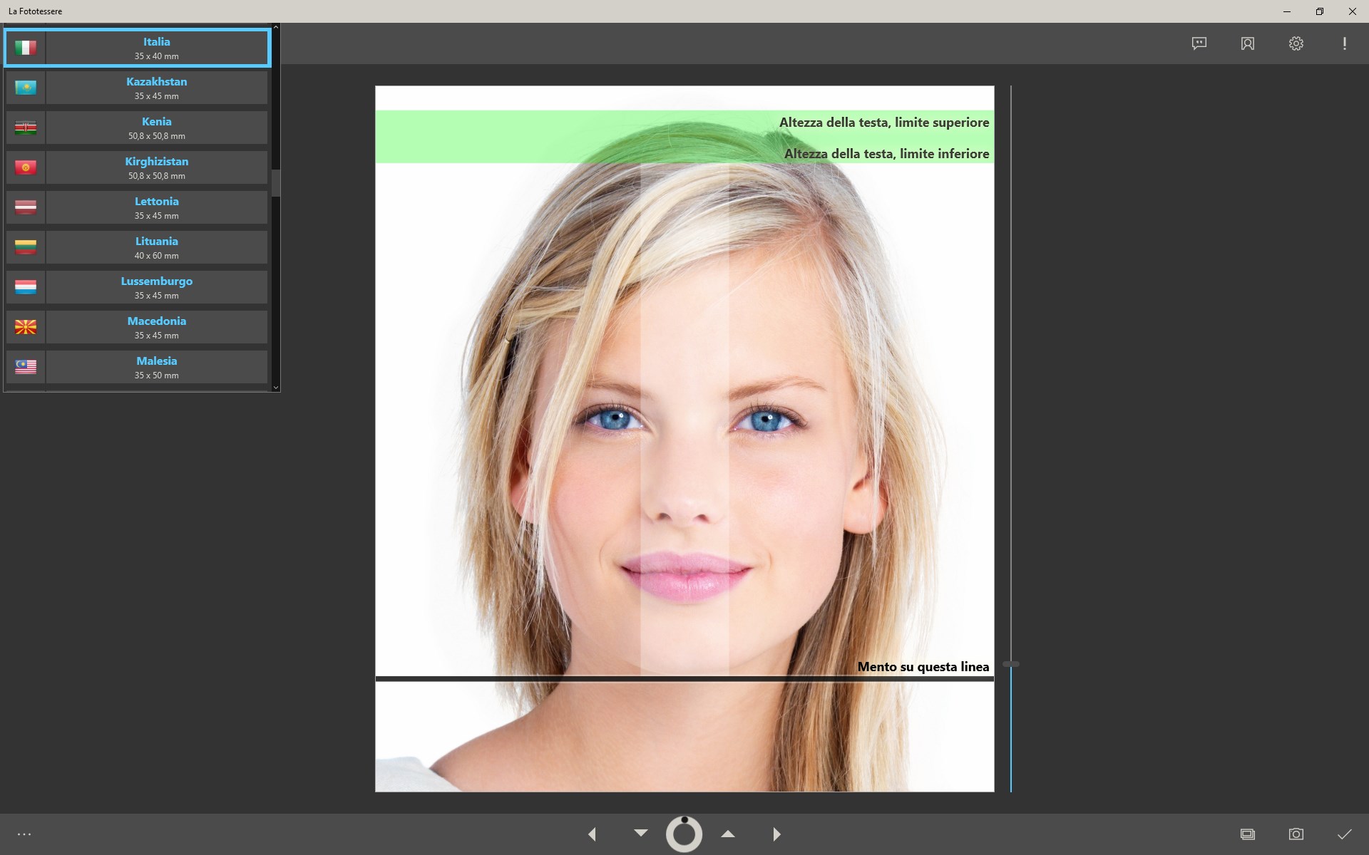Select Kazakhstan photo format
This screenshot has width=1369, height=855.
click(156, 88)
